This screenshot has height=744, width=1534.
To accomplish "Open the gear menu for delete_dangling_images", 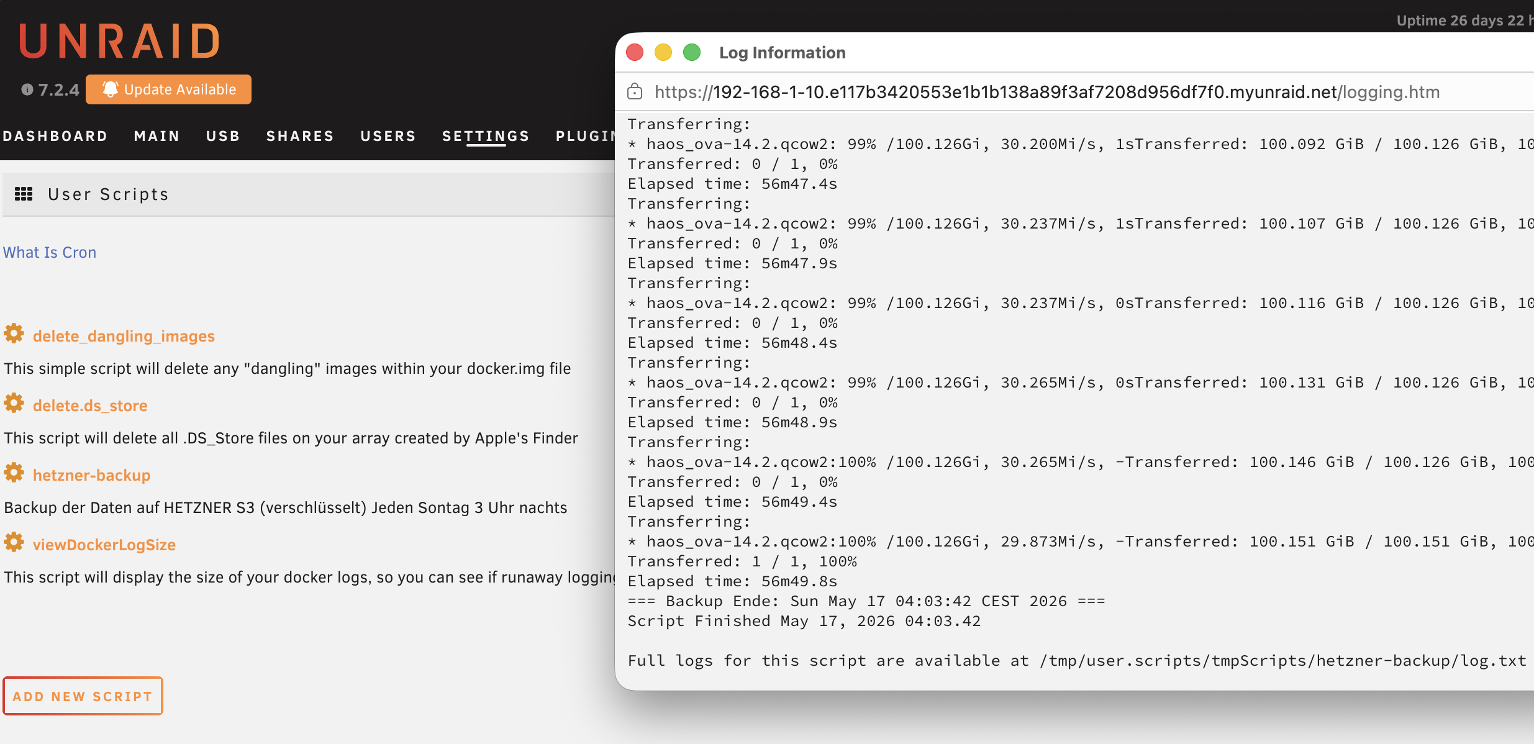I will (x=14, y=334).
